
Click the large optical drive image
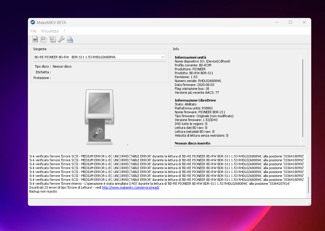(100, 117)
